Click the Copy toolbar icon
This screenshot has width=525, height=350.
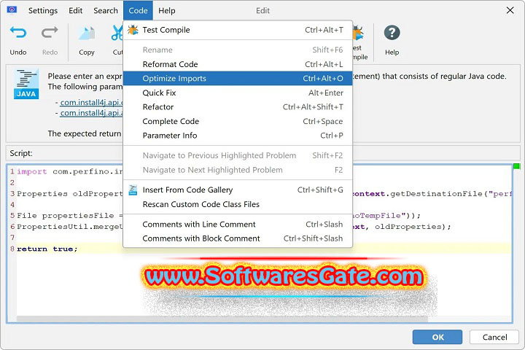[86, 34]
